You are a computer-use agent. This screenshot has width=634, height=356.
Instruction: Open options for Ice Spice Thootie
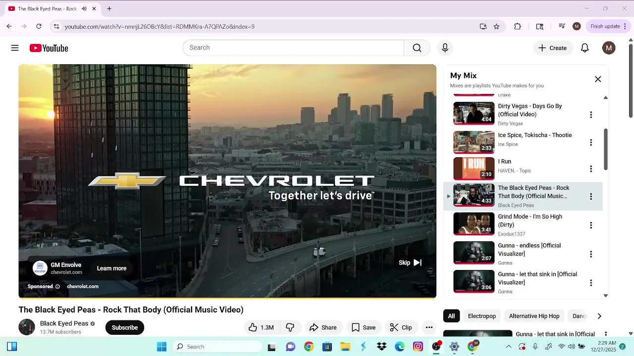(x=590, y=142)
